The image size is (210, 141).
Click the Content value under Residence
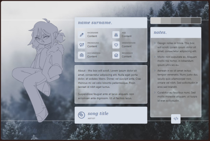[126, 57]
